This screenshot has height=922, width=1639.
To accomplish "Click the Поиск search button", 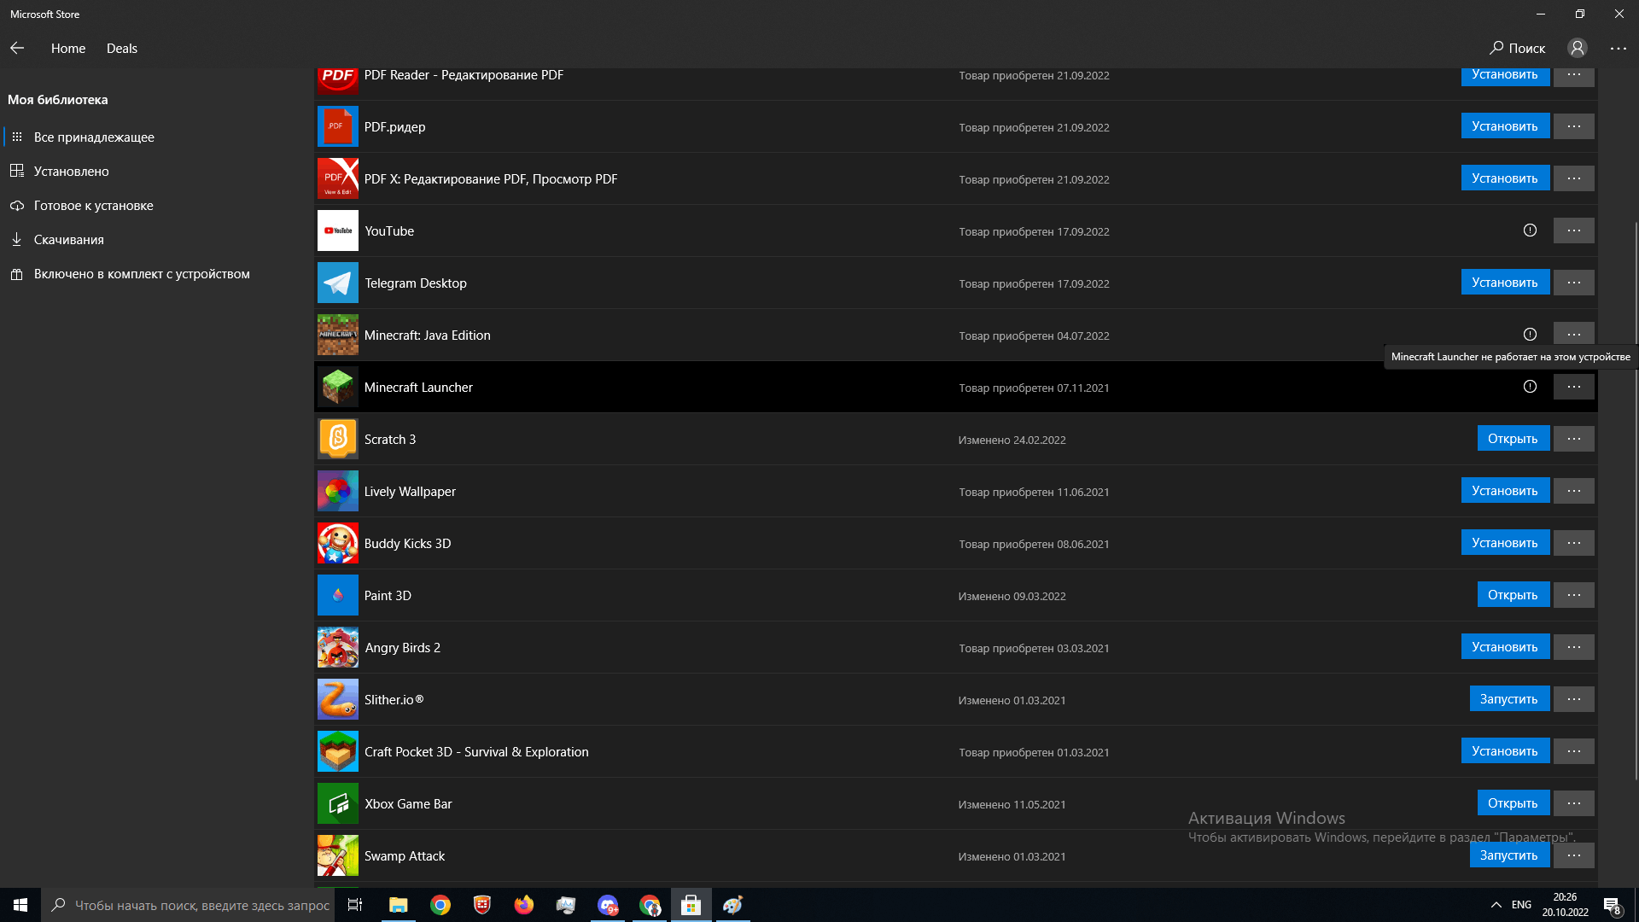I will click(1518, 49).
